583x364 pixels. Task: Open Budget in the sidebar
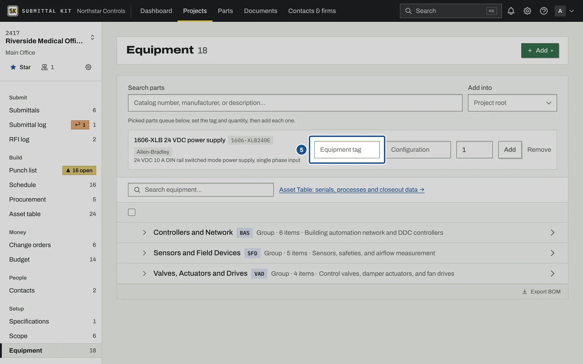51,260
